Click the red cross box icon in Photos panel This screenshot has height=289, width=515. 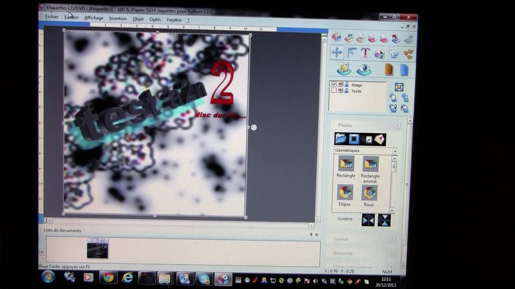point(379,140)
